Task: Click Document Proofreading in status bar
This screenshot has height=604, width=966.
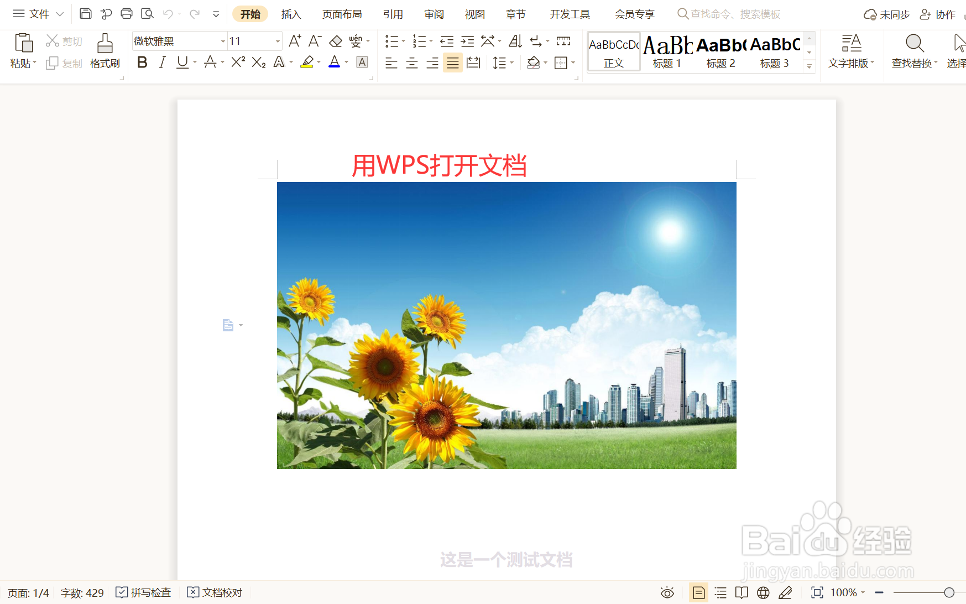Action: click(215, 593)
